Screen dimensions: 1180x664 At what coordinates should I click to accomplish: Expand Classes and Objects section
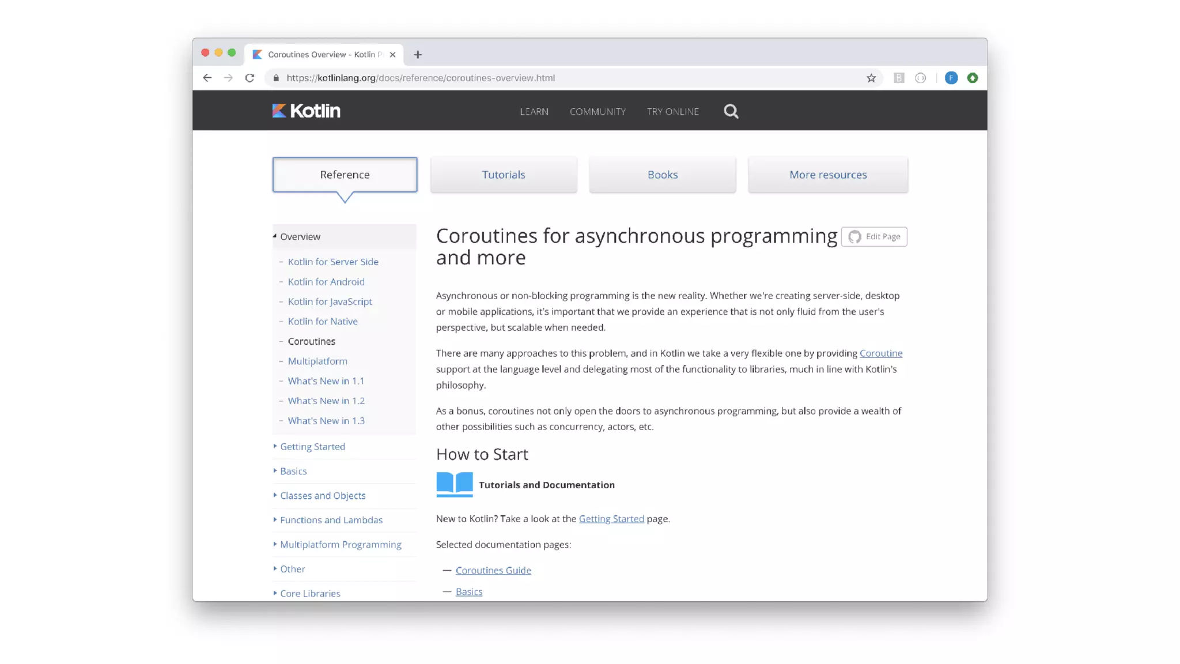coord(323,496)
